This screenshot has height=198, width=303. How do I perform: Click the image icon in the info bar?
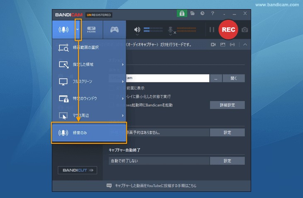click(x=222, y=45)
